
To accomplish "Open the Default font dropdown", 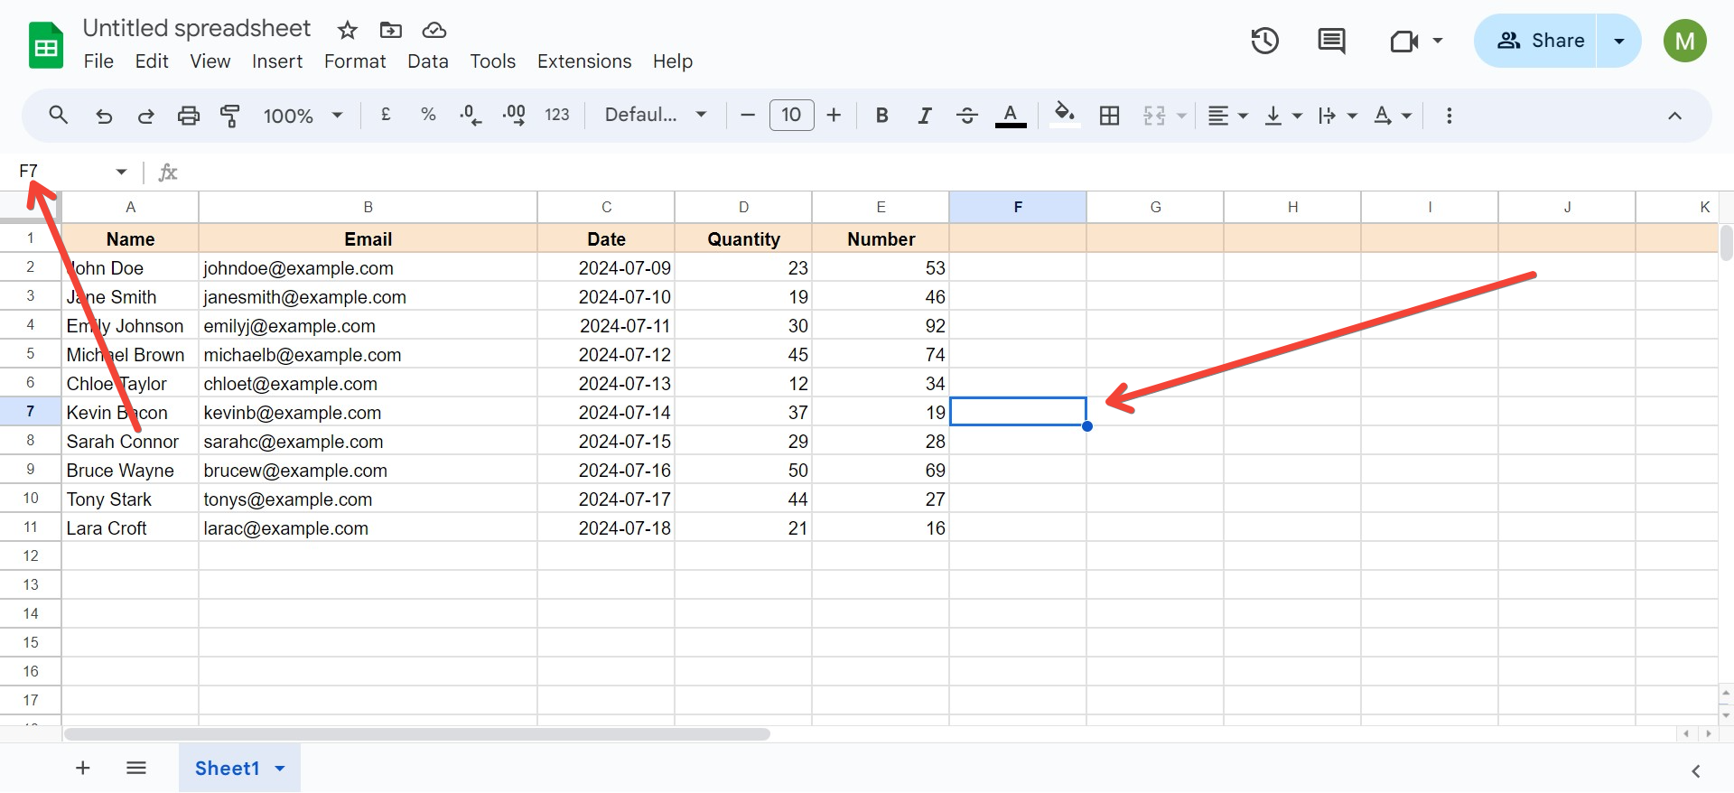I will 656,115.
